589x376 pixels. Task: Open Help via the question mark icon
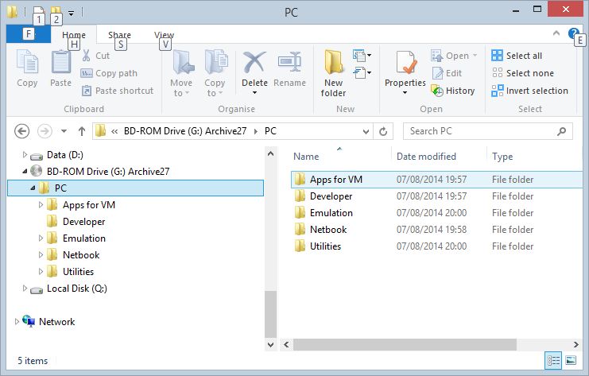573,33
